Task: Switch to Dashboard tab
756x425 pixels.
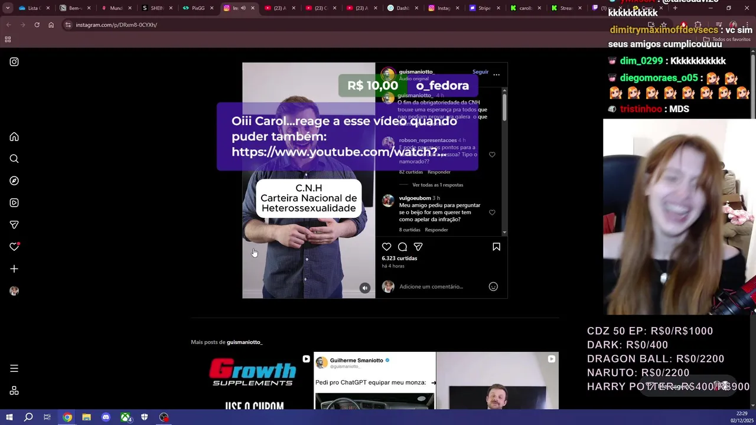Action: 402,8
